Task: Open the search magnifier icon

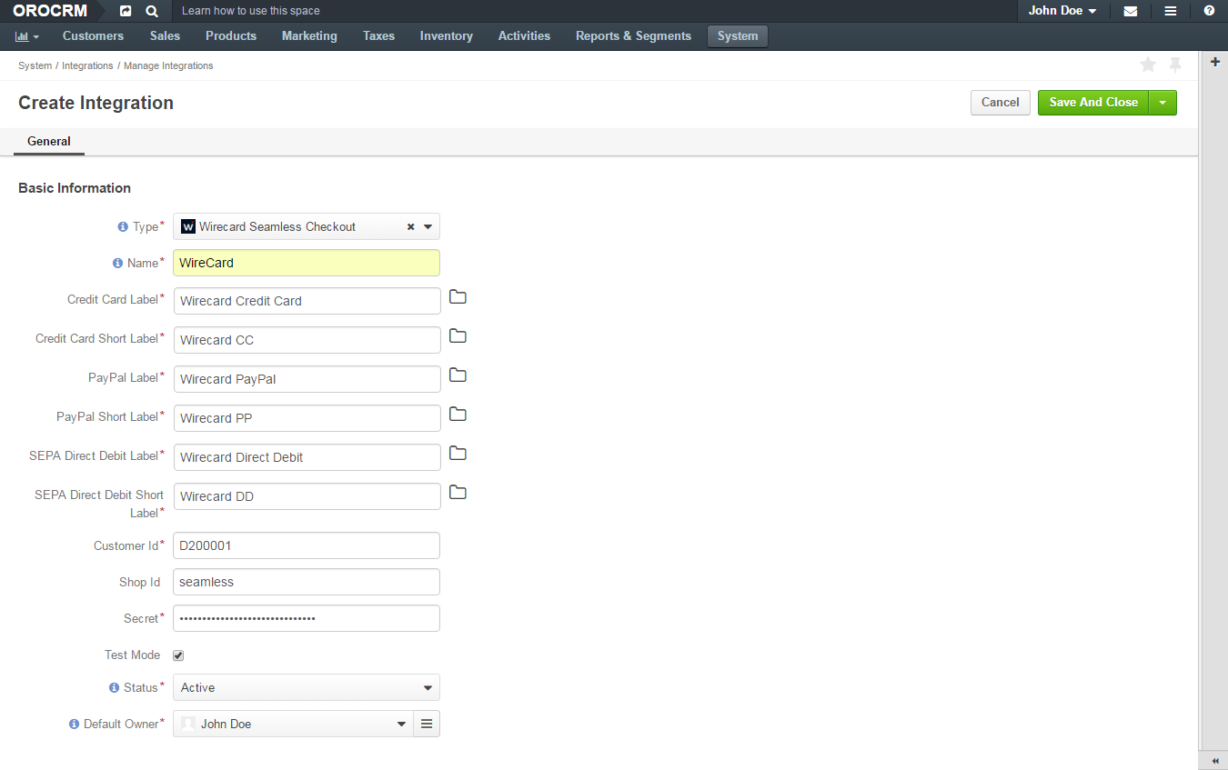Action: pos(152,11)
